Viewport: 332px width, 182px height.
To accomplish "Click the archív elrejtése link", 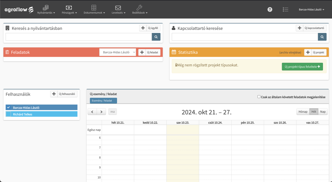I will (290, 52).
